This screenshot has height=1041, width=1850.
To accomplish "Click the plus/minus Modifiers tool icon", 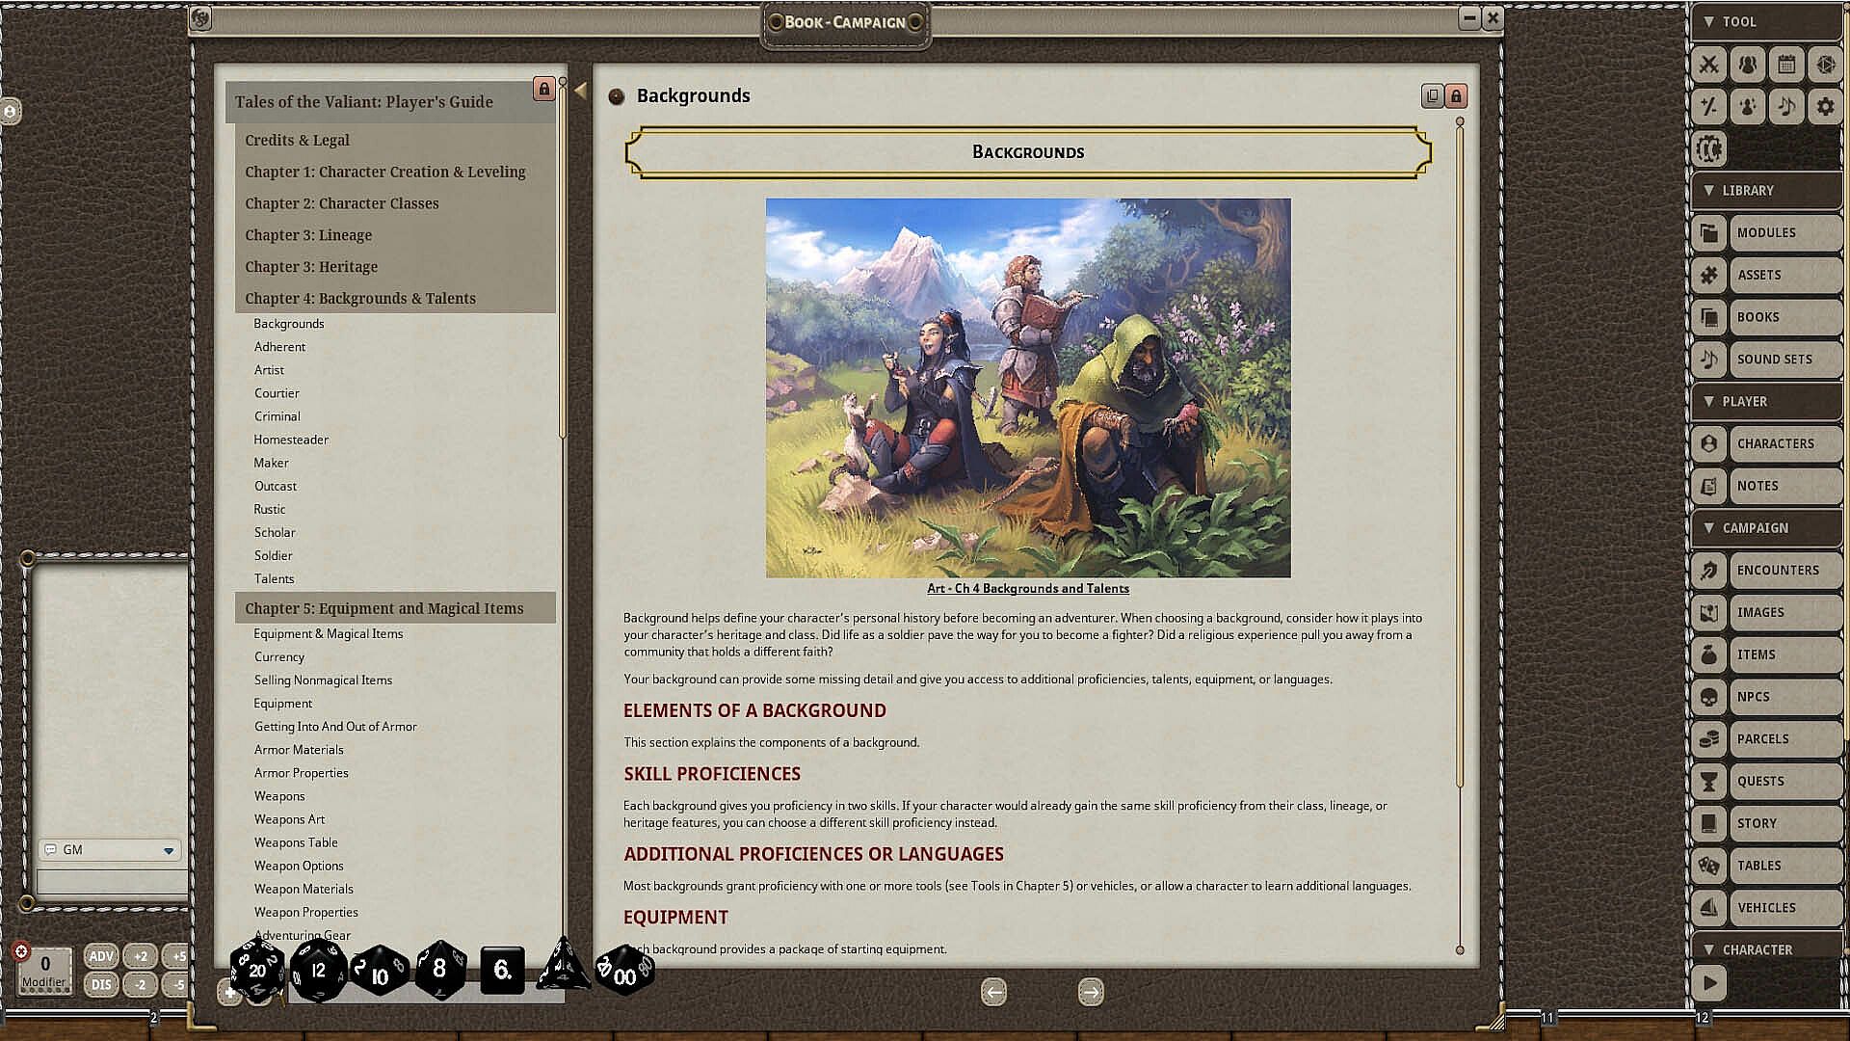I will [x=1708, y=107].
